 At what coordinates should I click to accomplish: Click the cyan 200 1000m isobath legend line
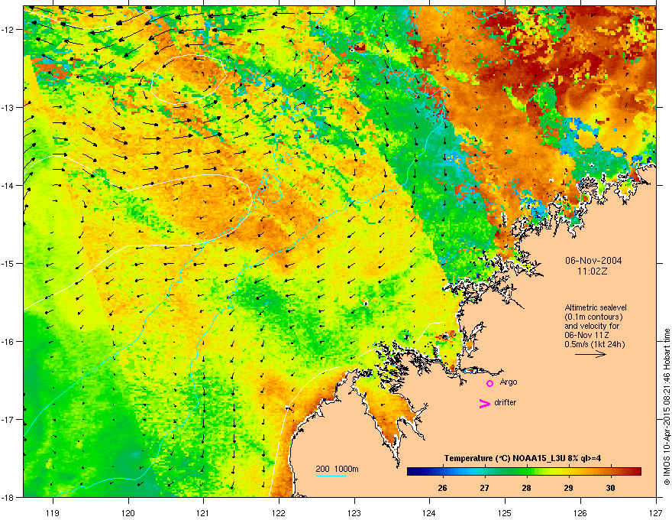[331, 476]
